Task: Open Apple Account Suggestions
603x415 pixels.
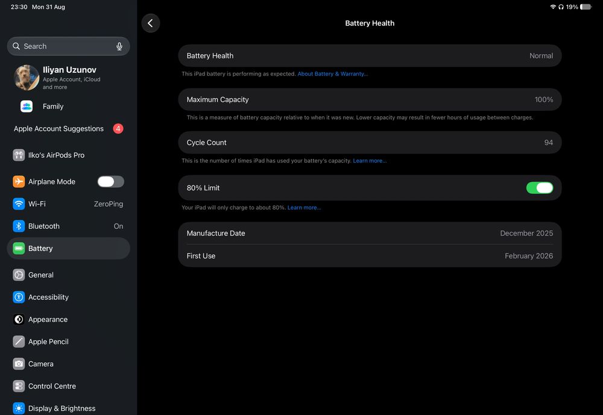Action: point(69,129)
